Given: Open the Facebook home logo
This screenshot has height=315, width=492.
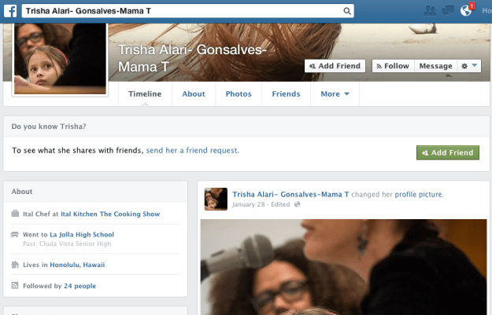Looking at the screenshot, I should pyautogui.click(x=10, y=11).
